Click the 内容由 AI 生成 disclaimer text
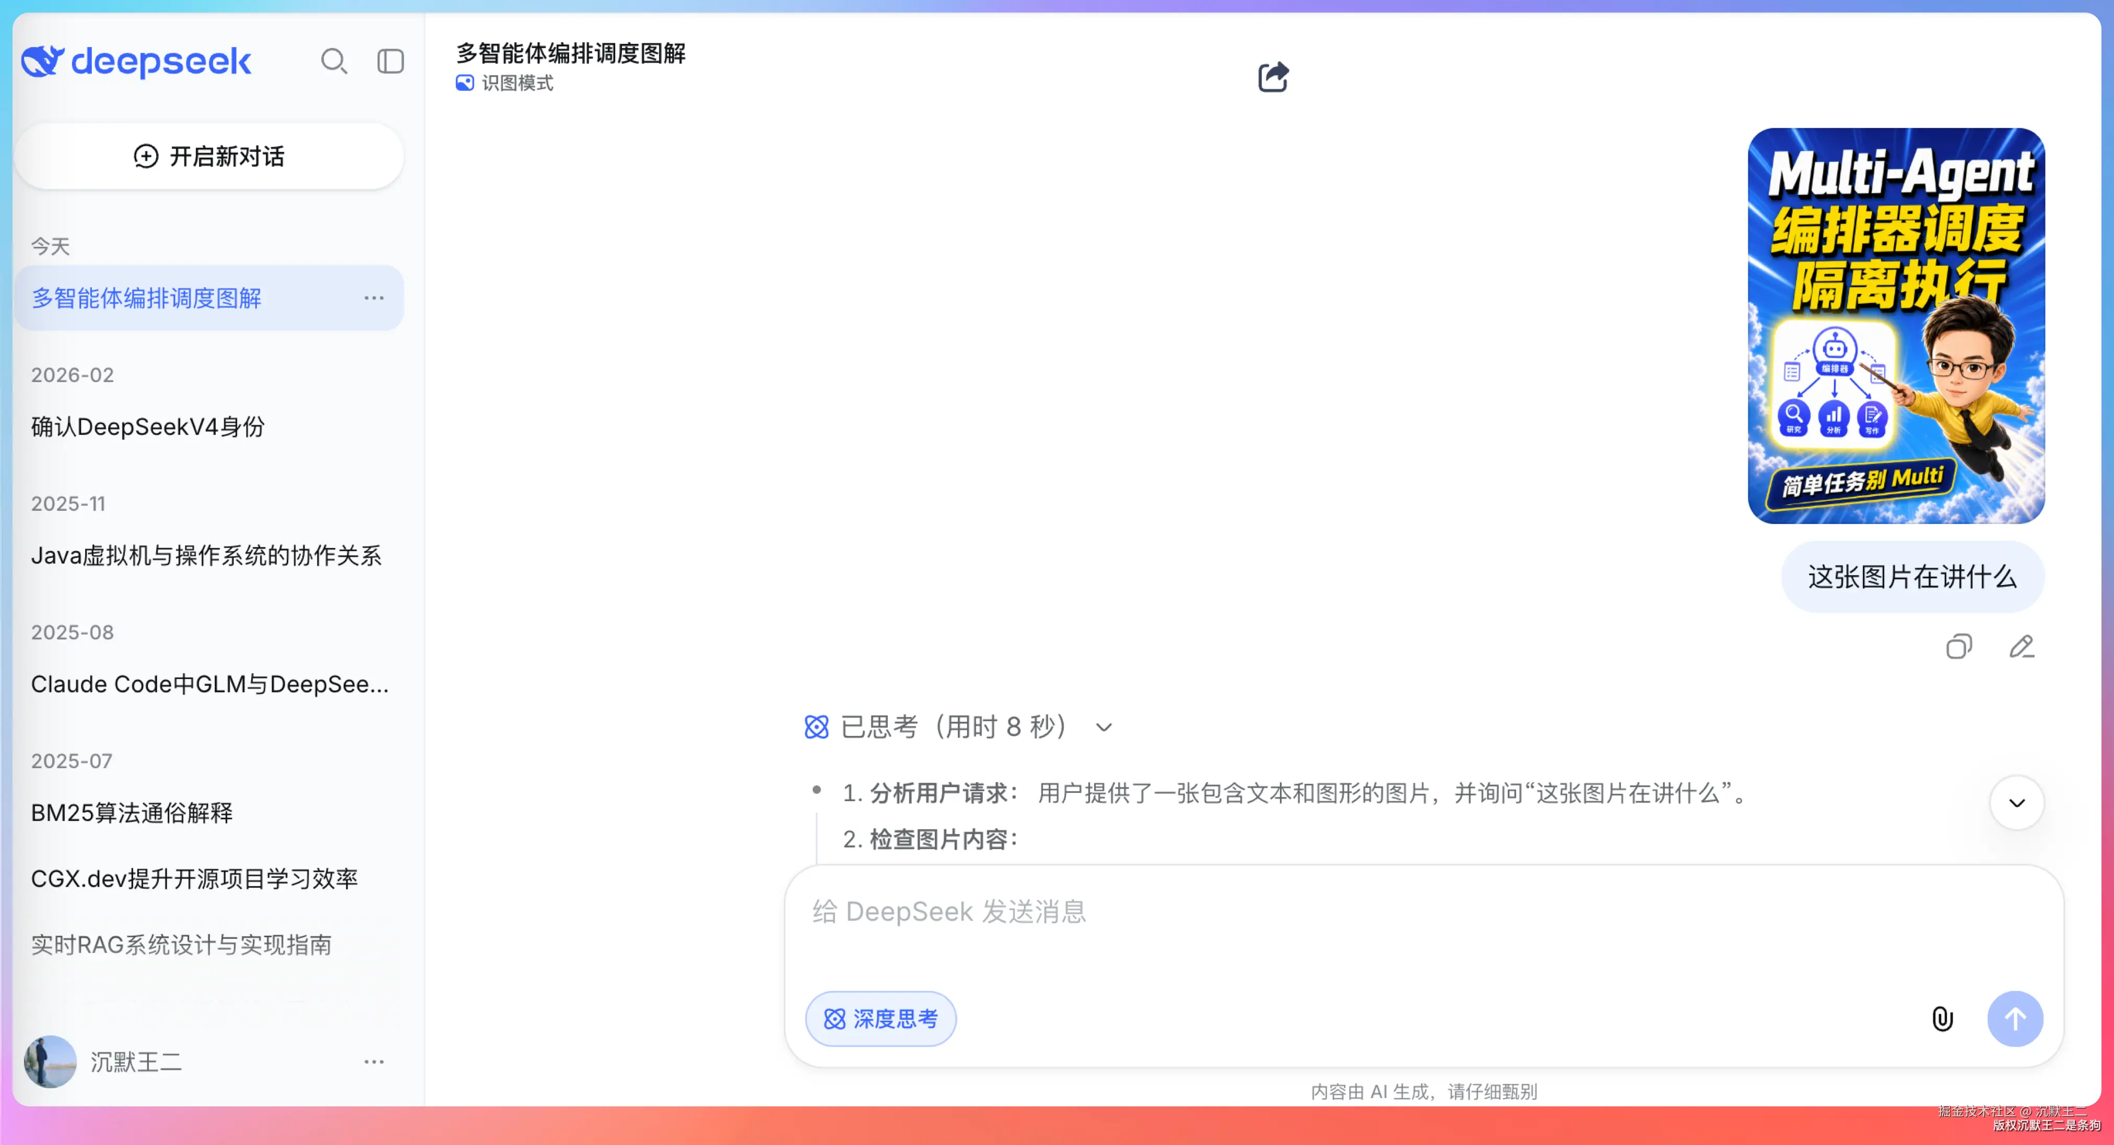This screenshot has width=2114, height=1145. tap(1424, 1092)
